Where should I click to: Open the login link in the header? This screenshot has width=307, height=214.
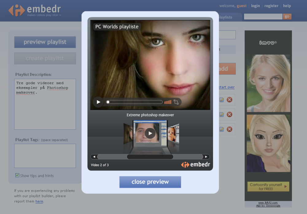point(255,6)
